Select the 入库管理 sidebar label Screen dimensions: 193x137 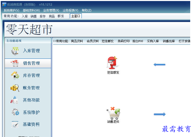(31, 51)
